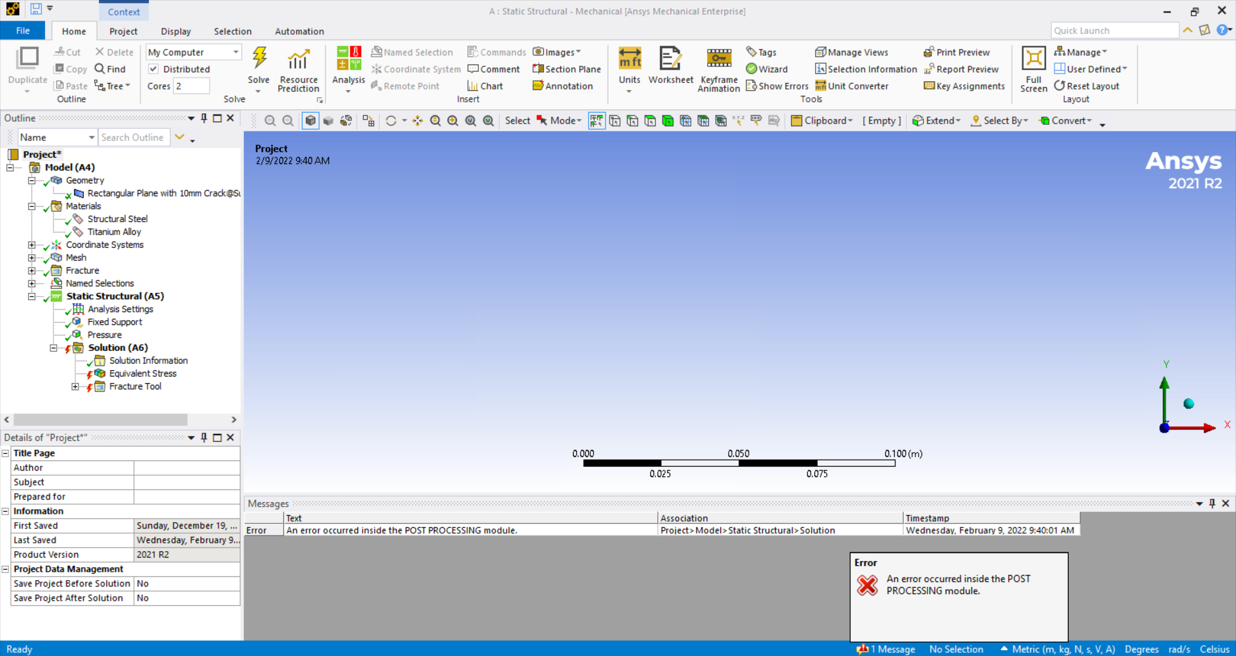Click Show Errors button

(x=777, y=86)
